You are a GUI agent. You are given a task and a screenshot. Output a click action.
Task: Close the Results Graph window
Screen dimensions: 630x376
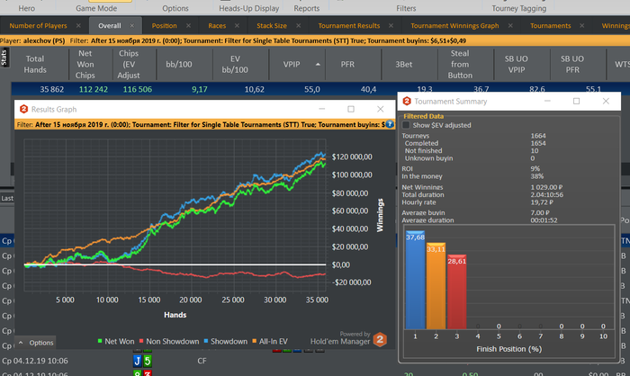click(380, 109)
